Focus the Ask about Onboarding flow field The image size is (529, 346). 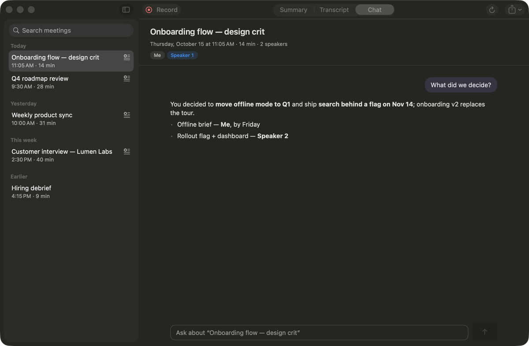pos(319,333)
